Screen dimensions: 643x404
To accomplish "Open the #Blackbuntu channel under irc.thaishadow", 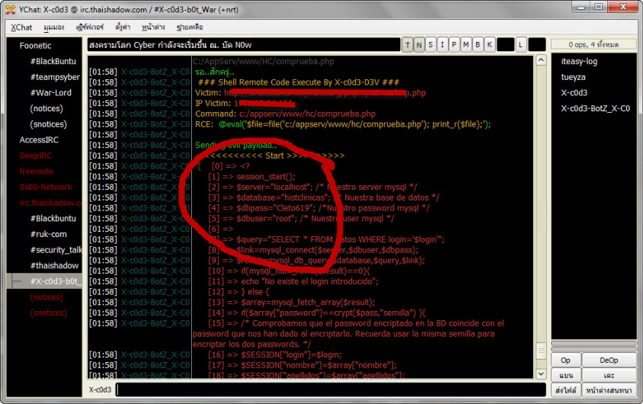I will [53, 219].
